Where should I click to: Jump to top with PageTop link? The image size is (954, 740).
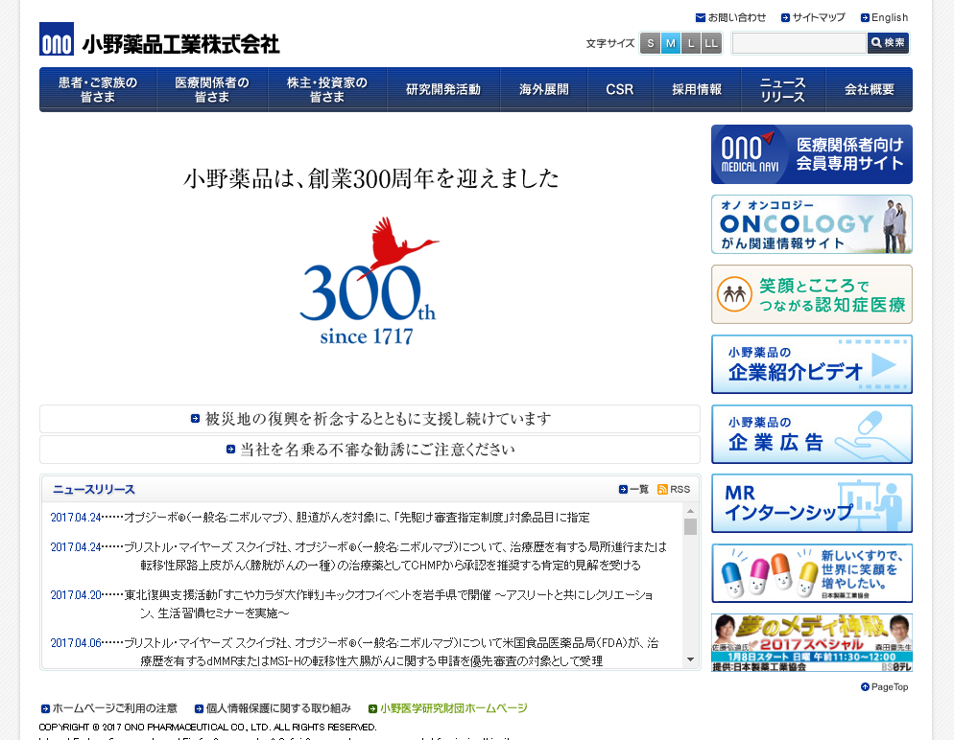tap(890, 686)
